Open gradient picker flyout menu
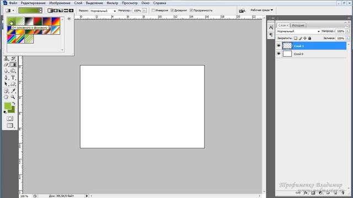This screenshot has height=198, width=353. point(69,19)
